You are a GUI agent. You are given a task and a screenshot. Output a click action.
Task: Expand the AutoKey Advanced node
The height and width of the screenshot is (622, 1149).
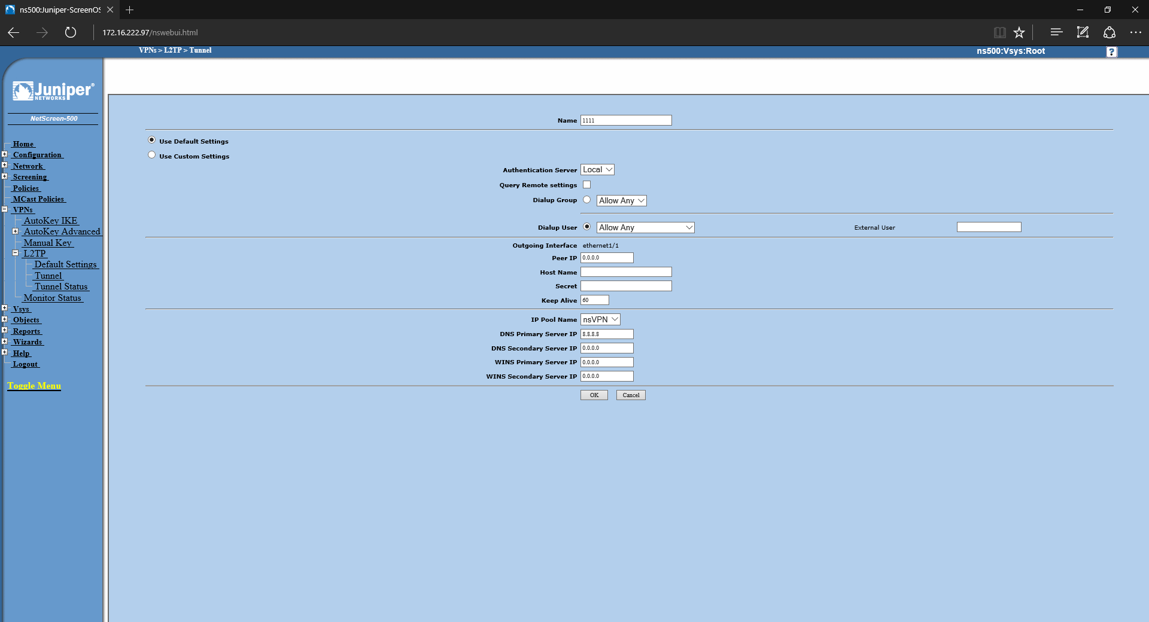pyautogui.click(x=16, y=231)
